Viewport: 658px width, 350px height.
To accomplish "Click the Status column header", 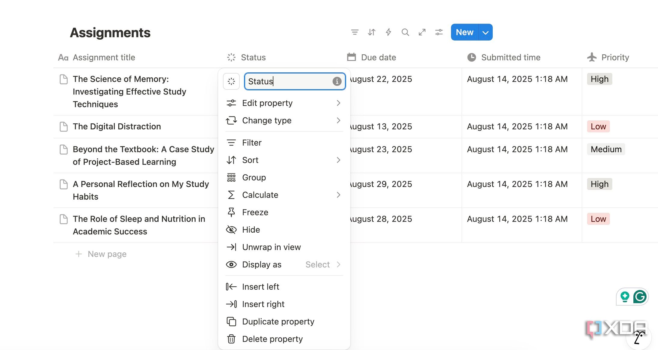I will 246,57.
